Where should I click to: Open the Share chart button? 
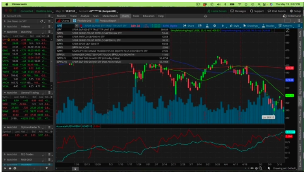click(188, 26)
